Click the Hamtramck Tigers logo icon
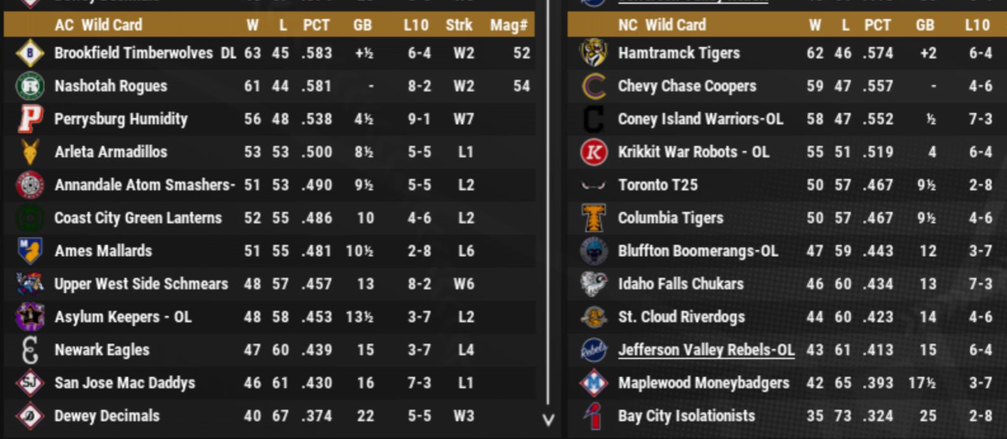1007x439 pixels. [x=593, y=53]
